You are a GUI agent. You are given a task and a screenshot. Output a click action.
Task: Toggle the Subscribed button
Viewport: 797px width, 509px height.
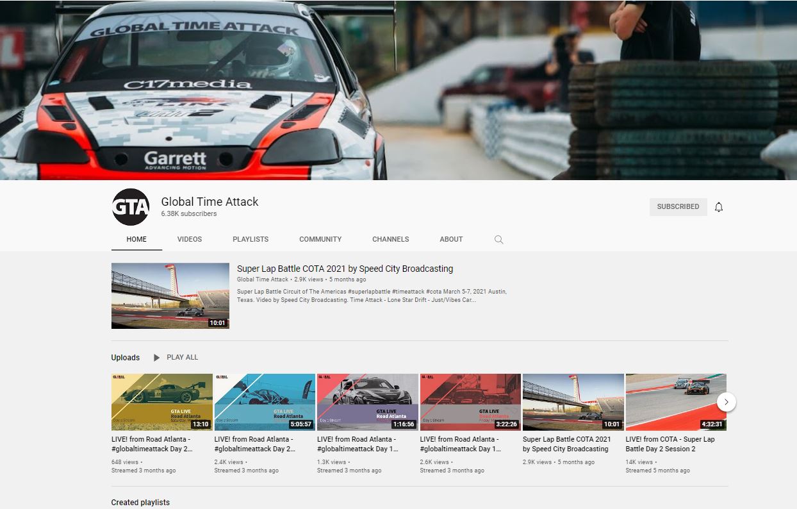678,207
